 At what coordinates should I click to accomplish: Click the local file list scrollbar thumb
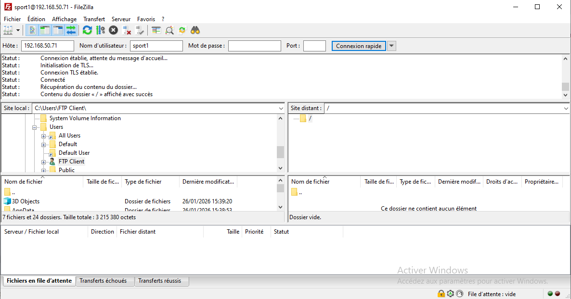[x=280, y=188]
